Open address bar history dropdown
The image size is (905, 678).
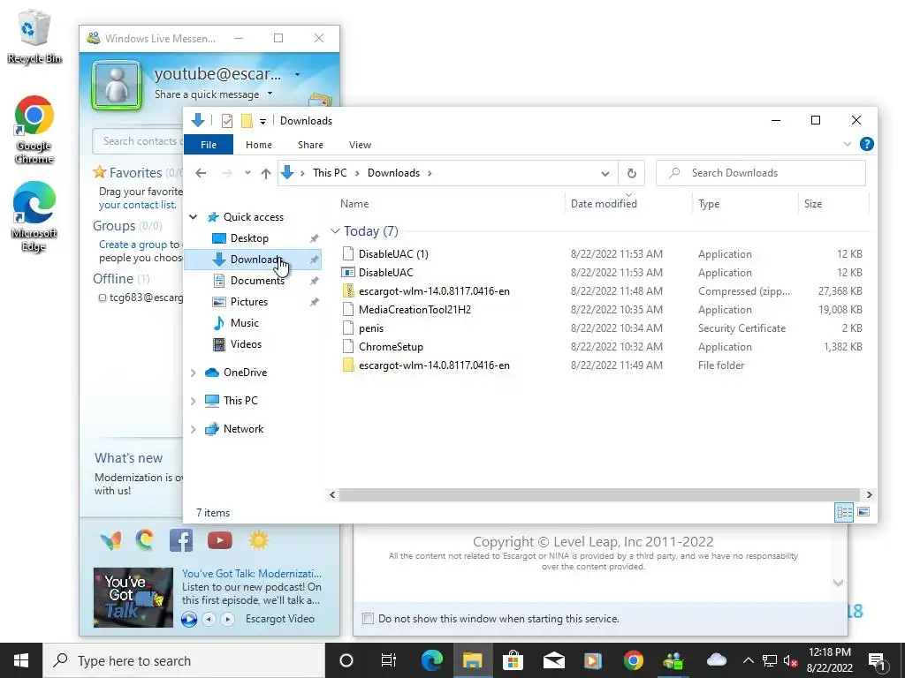605,174
